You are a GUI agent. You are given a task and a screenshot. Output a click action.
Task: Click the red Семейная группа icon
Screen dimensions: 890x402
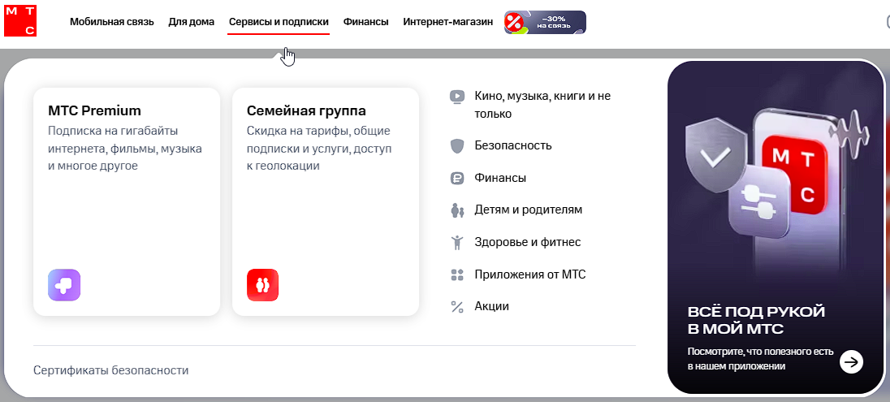pos(263,284)
